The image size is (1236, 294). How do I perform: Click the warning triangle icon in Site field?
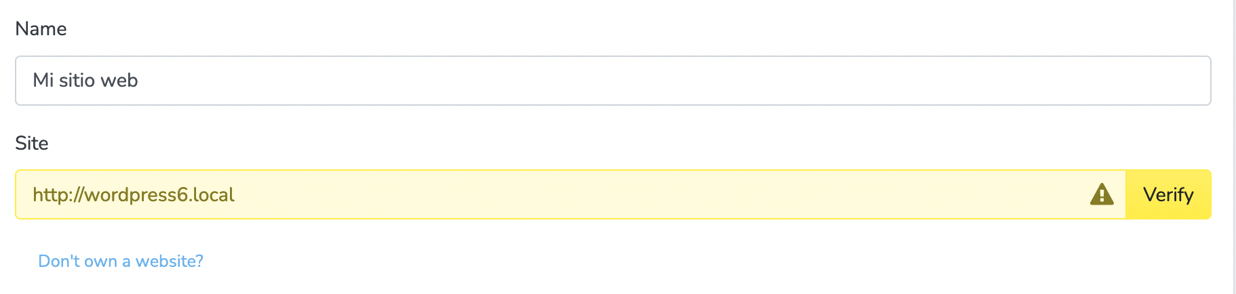tap(1102, 194)
